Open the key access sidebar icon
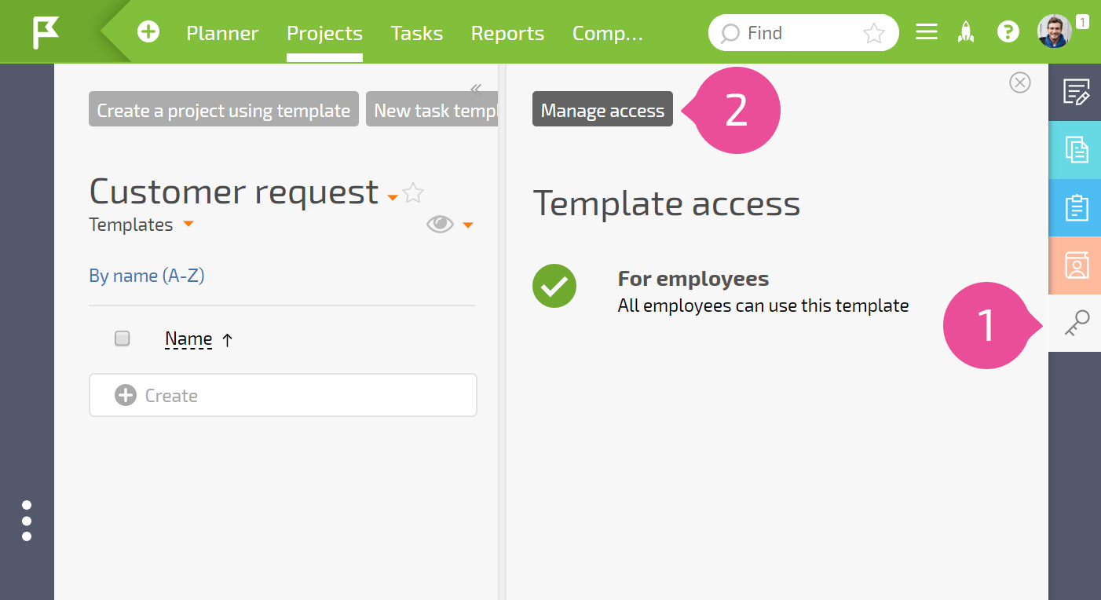Screen dimensions: 1101x600 pos(1075,323)
